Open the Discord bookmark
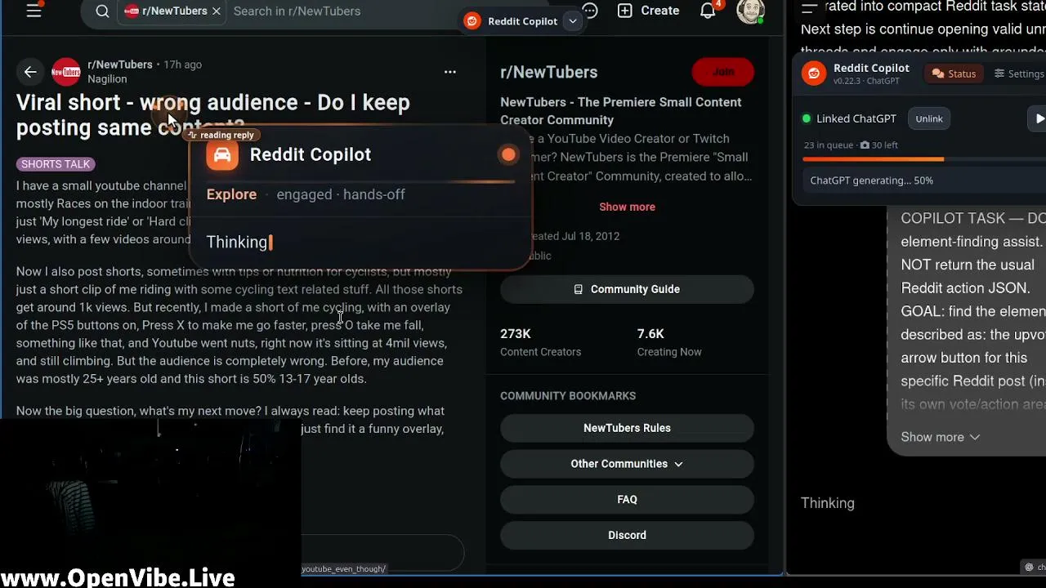Viewport: 1046px width, 588px height. coord(627,536)
